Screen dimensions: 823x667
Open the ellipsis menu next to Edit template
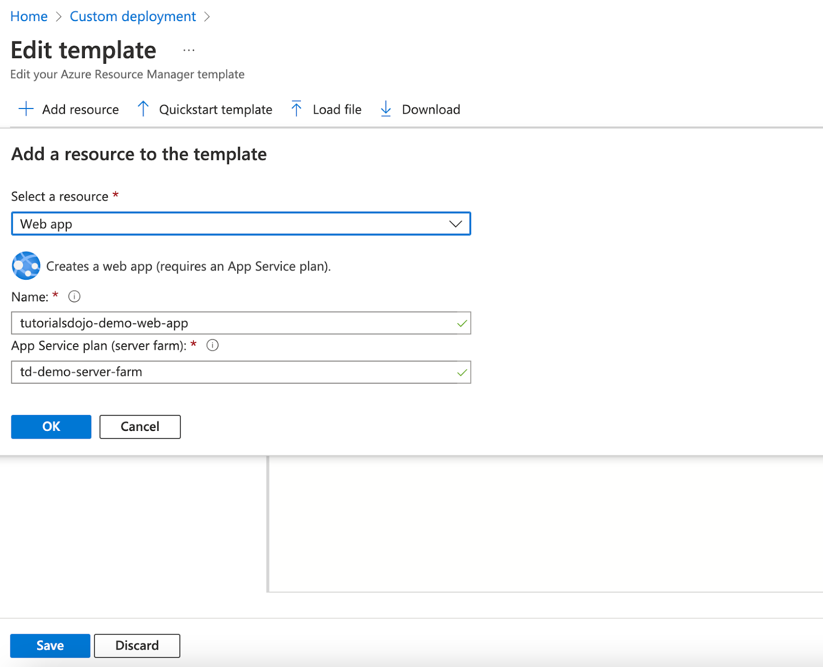click(189, 50)
